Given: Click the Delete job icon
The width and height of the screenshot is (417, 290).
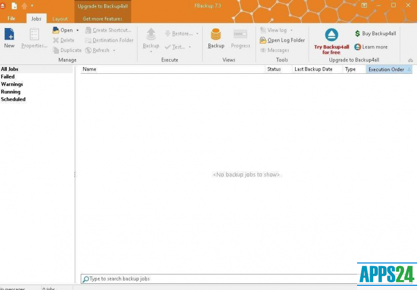Looking at the screenshot, I should tap(56, 41).
